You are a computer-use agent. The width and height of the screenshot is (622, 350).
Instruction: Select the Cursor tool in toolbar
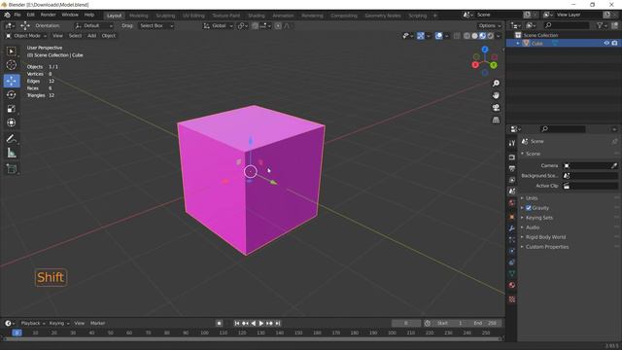12,65
